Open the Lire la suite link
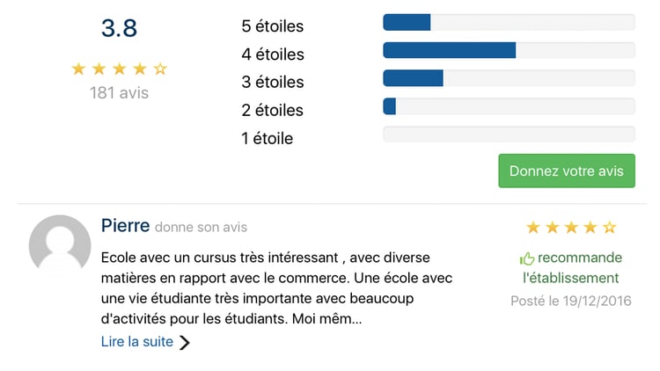Screen dimensions: 660x371 [x=137, y=342]
